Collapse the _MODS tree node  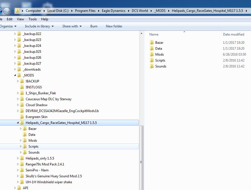click(x=15, y=75)
